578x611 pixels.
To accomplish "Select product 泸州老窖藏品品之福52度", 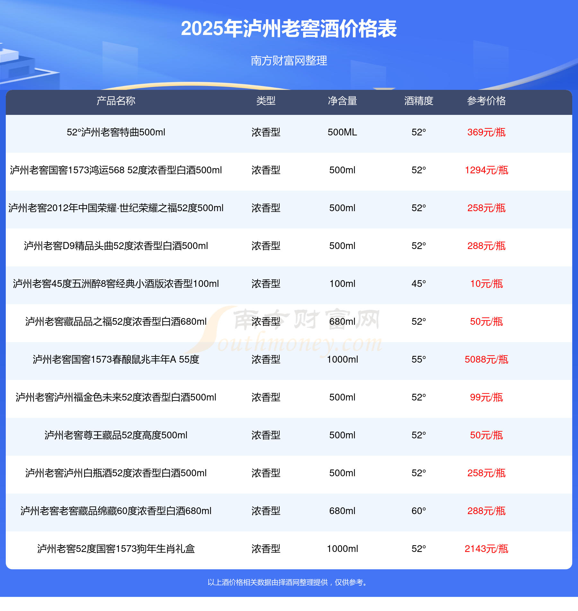I will pyautogui.click(x=116, y=322).
